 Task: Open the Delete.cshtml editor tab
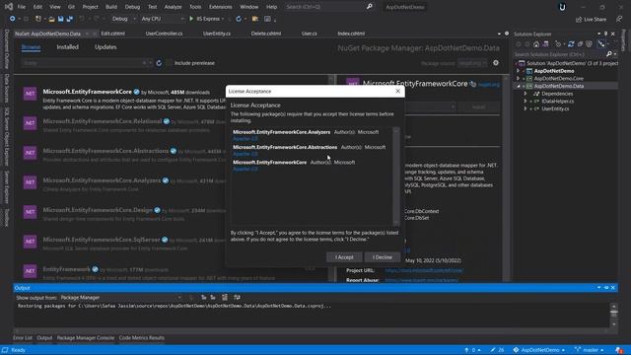[x=266, y=34]
